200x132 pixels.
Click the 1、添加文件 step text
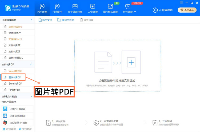pos(59,121)
